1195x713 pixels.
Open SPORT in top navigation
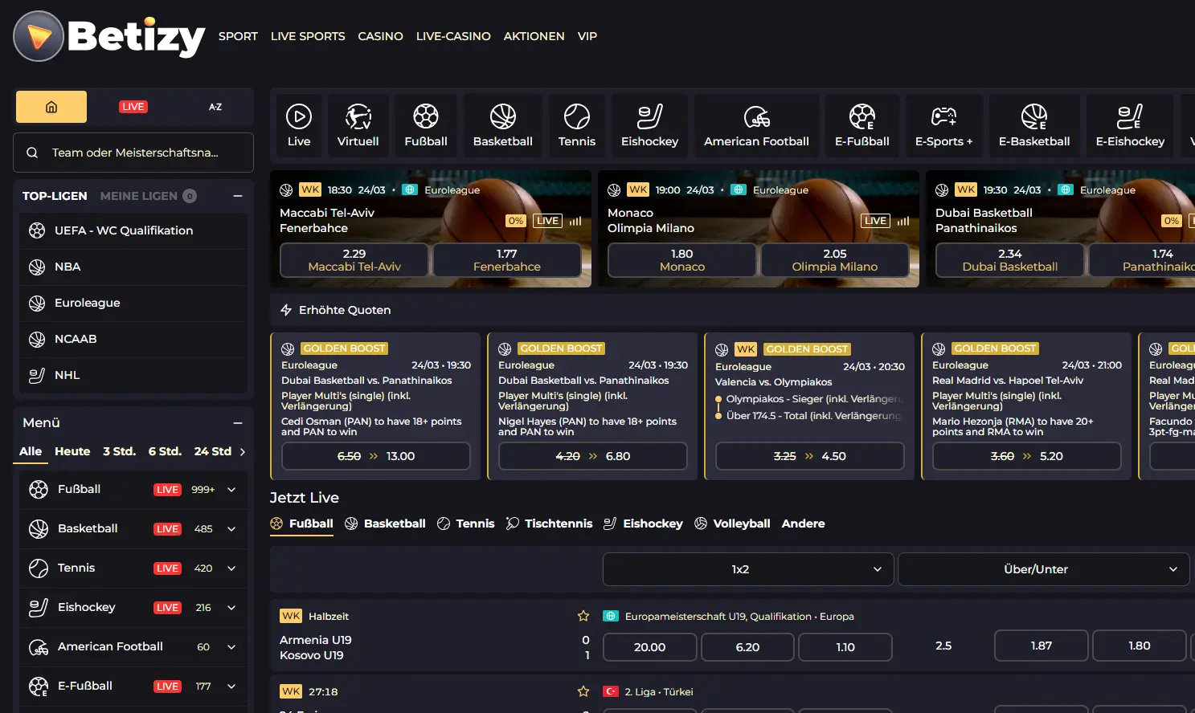tap(238, 36)
